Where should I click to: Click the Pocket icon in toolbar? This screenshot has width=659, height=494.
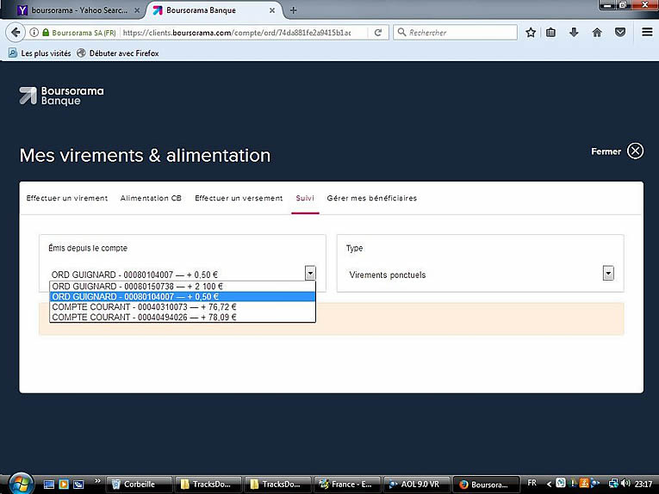(619, 33)
